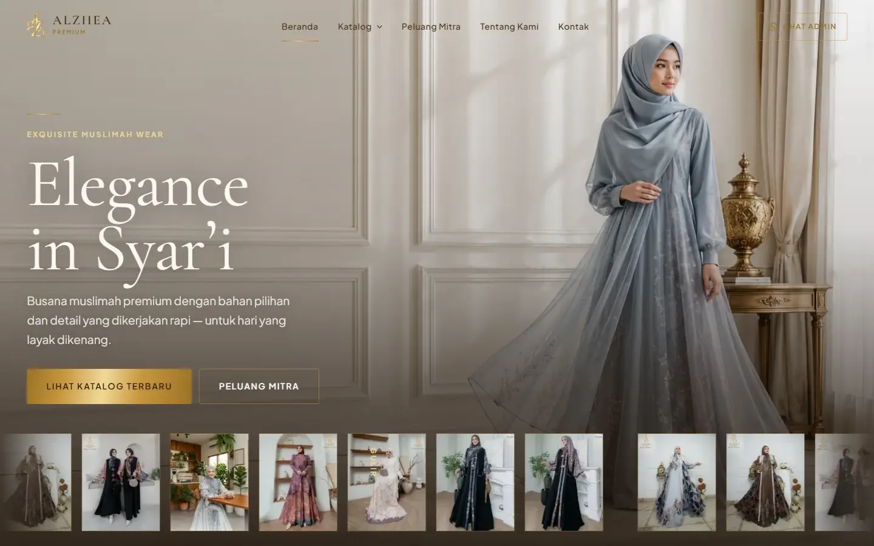Open the Katalog menu item
The width and height of the screenshot is (874, 546).
(x=354, y=27)
